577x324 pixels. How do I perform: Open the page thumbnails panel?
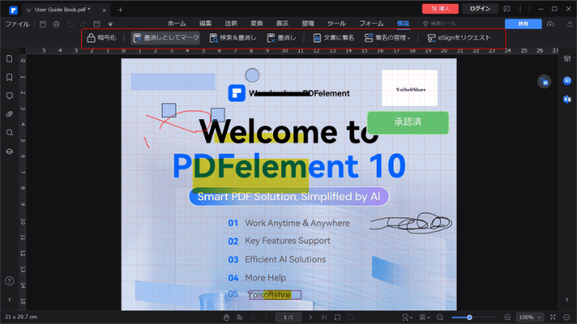click(x=10, y=58)
